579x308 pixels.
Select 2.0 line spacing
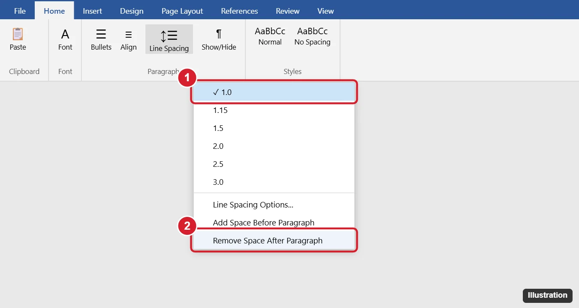coord(274,146)
